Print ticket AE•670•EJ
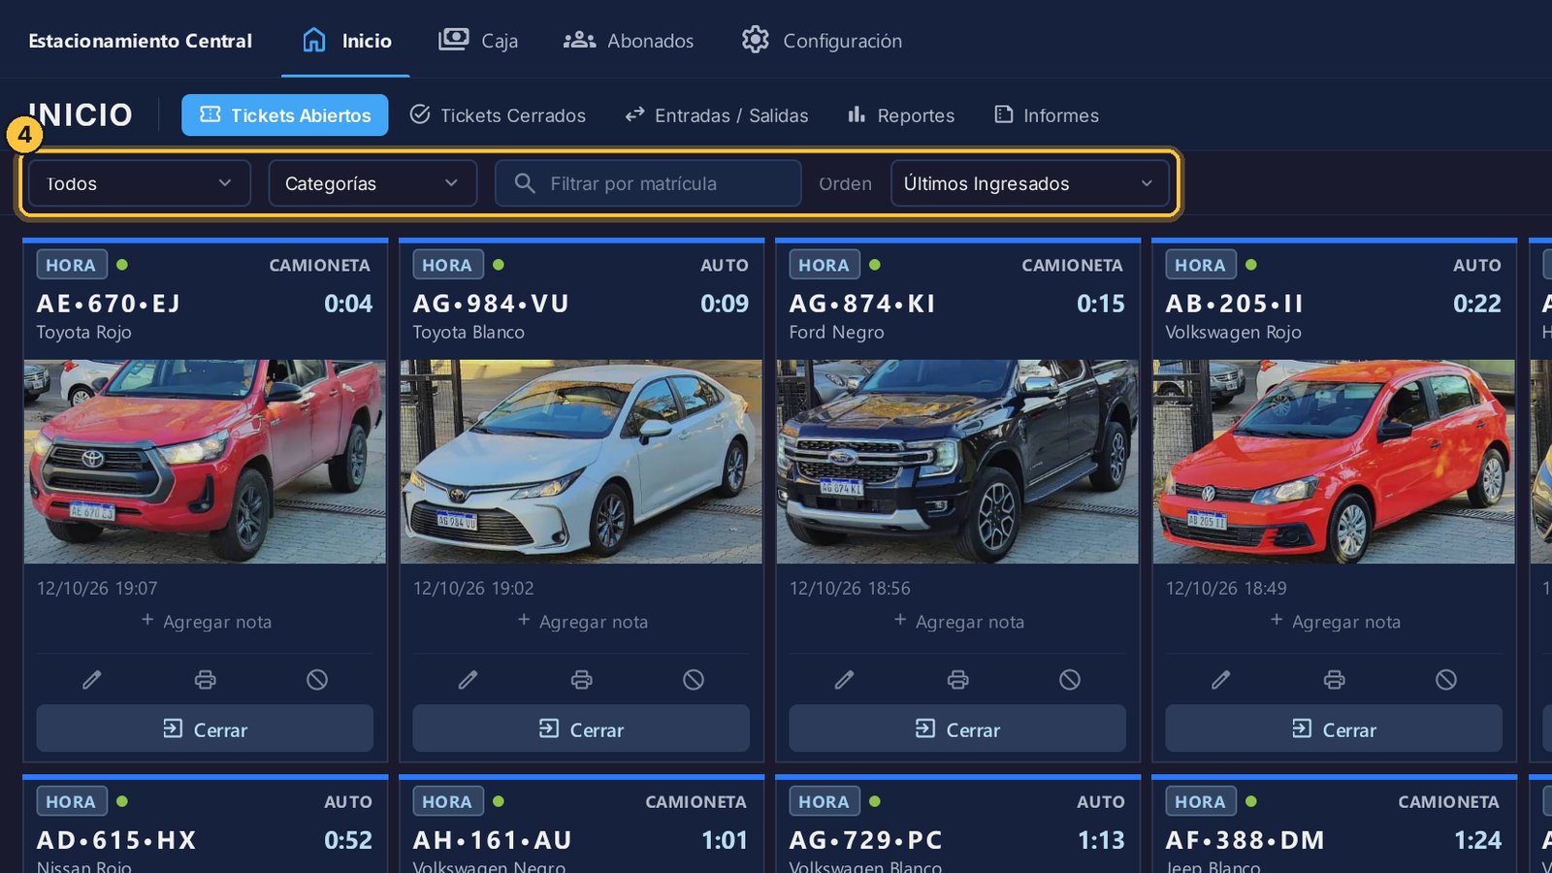Screen dimensions: 1552x873 click(x=205, y=680)
